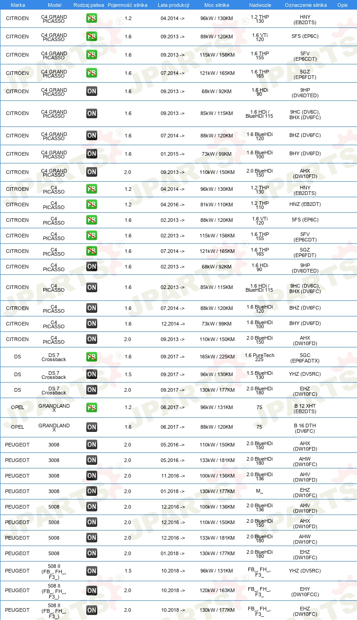Click ON icon in C4 Grand Picasso 73kW/99KM row

click(92, 154)
